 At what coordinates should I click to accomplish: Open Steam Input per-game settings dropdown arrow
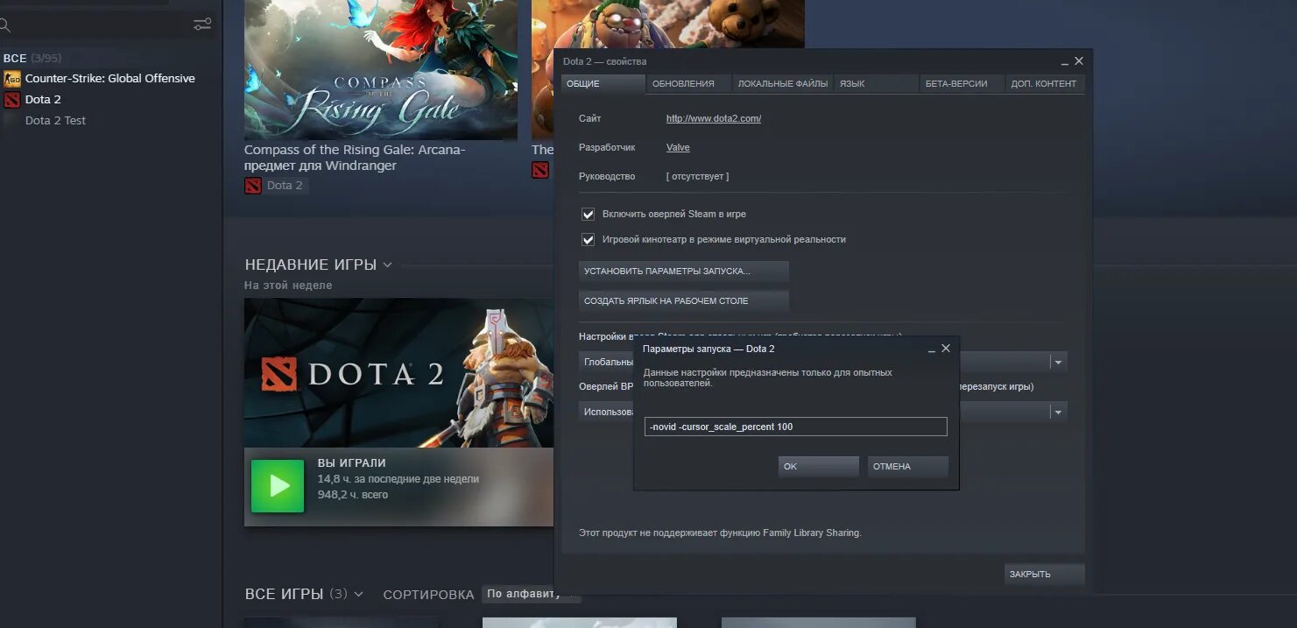(x=1058, y=362)
